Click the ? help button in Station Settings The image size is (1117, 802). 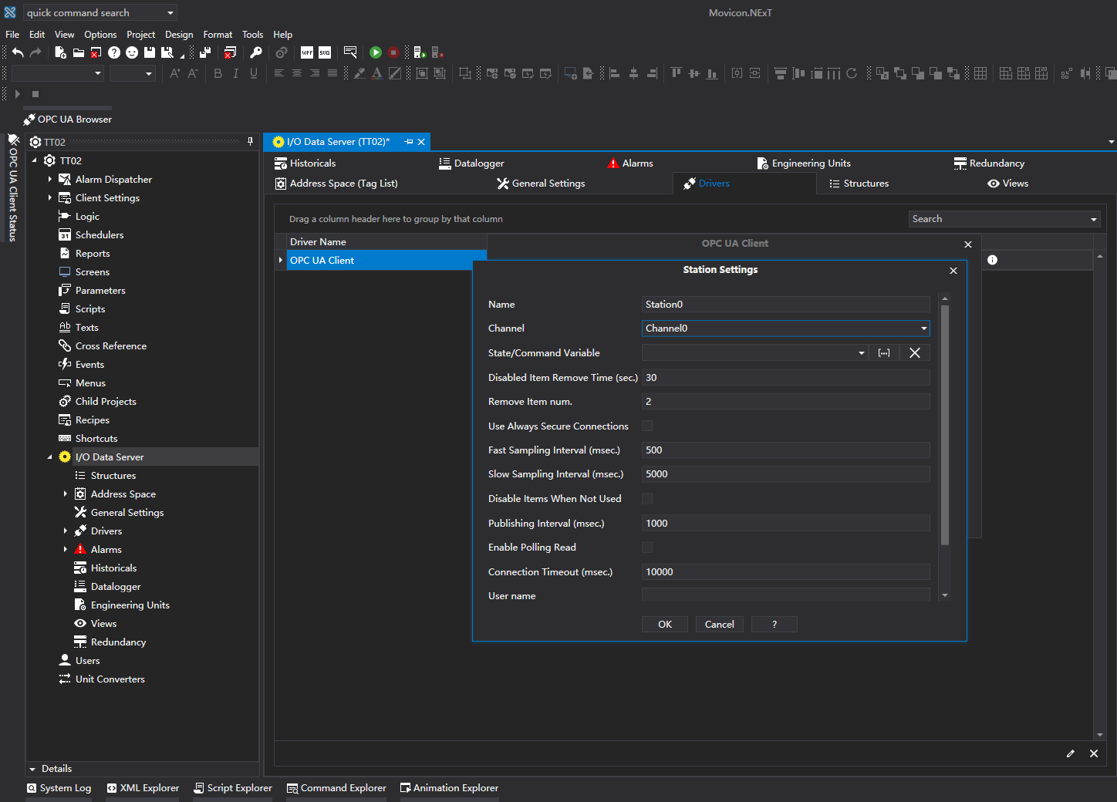[x=774, y=624]
